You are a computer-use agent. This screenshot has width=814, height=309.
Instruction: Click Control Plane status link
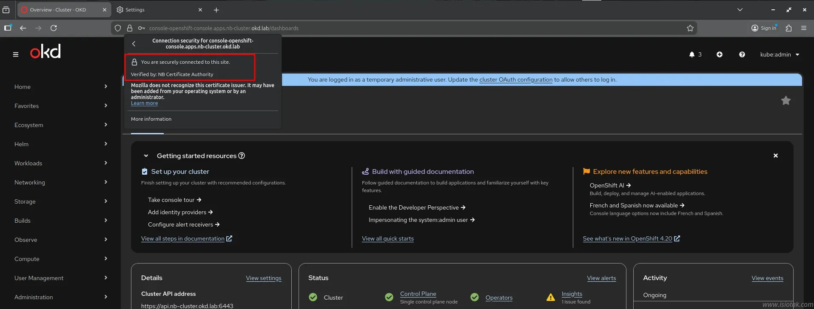click(x=418, y=294)
